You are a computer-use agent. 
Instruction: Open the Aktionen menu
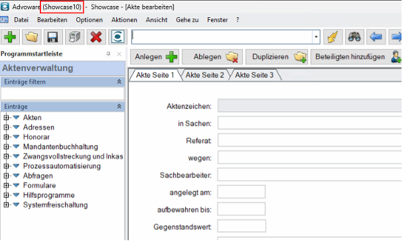coord(124,20)
